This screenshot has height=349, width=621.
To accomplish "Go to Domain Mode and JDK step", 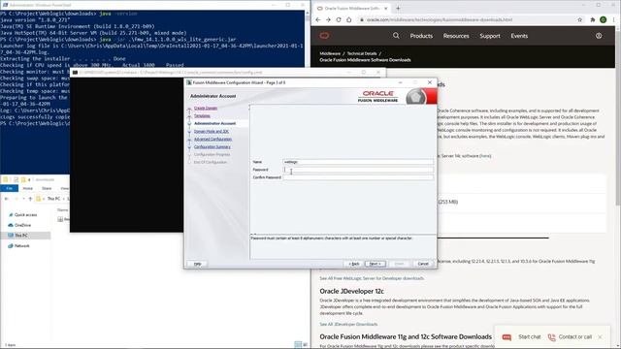I will pos(212,132).
